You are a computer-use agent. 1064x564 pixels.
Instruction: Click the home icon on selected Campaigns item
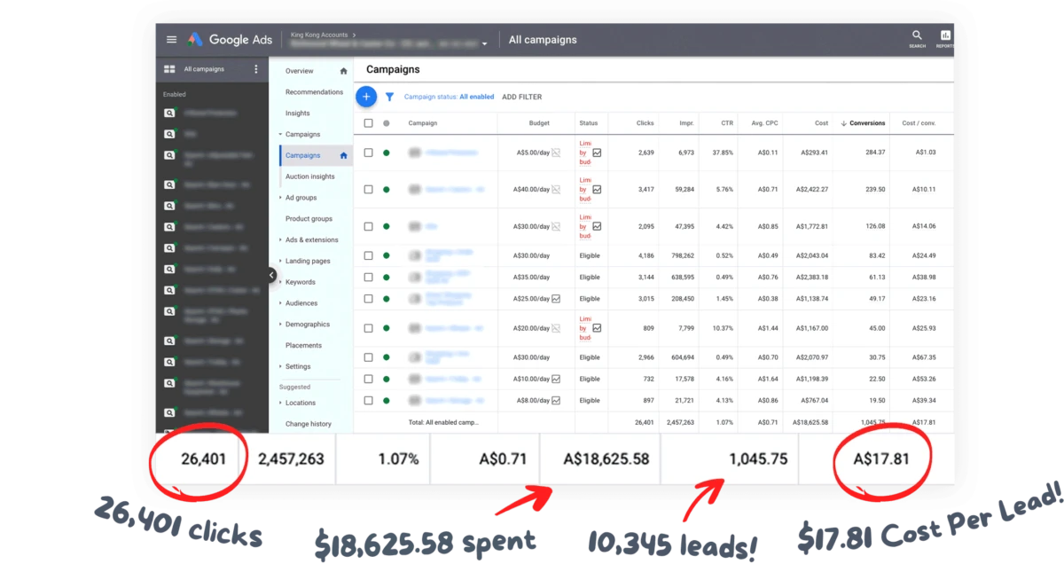click(x=344, y=155)
